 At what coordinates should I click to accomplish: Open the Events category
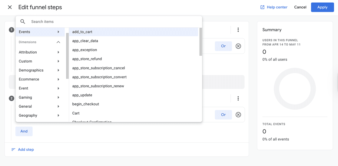(40, 32)
